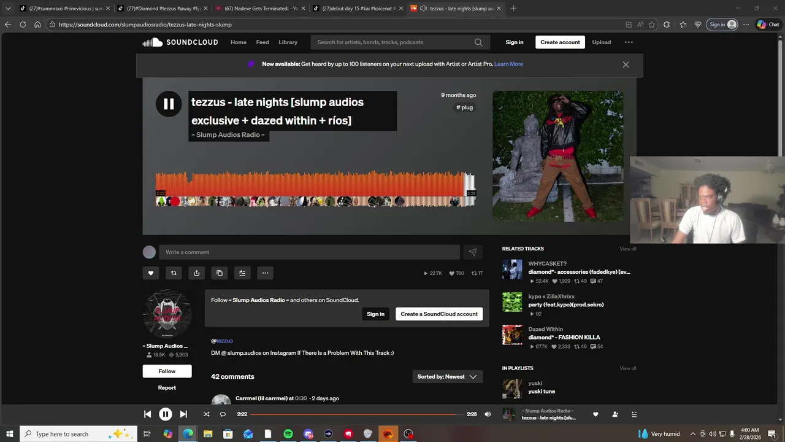Go to browser home page
Screen dimensions: 785x442
[37, 25]
